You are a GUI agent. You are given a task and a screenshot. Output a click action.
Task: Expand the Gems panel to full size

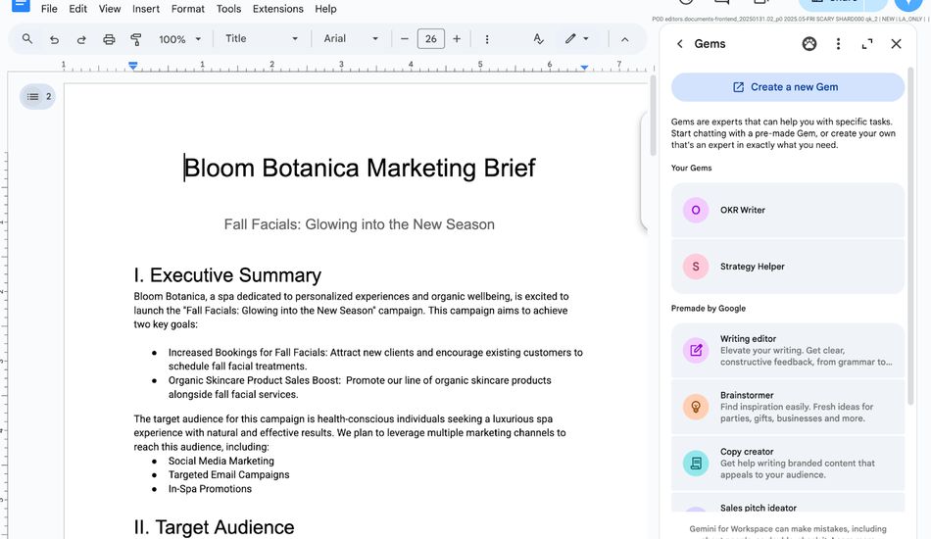[867, 44]
